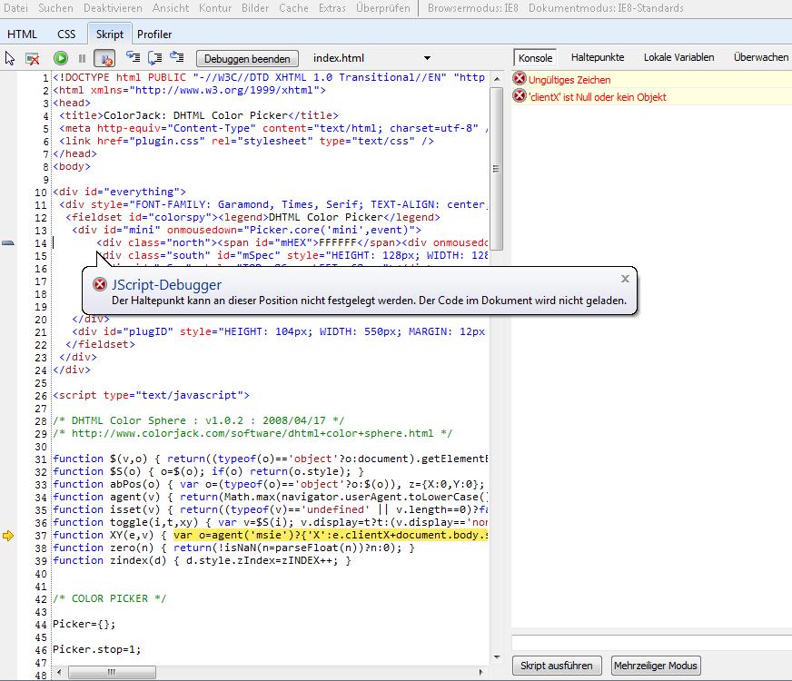The image size is (792, 681).
Task: Click the step into icon
Action: 133,58
